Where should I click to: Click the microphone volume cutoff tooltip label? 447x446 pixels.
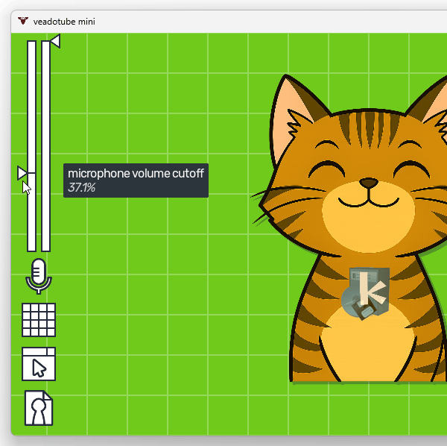(136, 174)
